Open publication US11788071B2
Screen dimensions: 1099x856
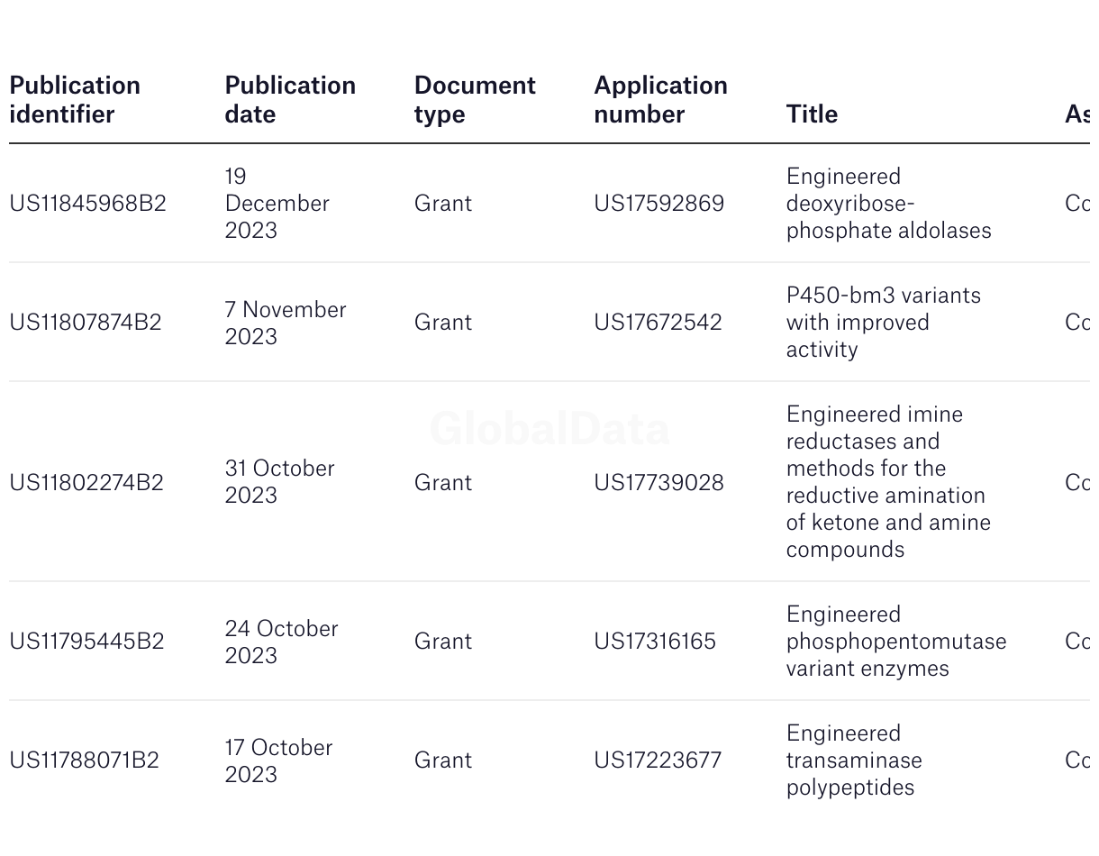tap(84, 760)
